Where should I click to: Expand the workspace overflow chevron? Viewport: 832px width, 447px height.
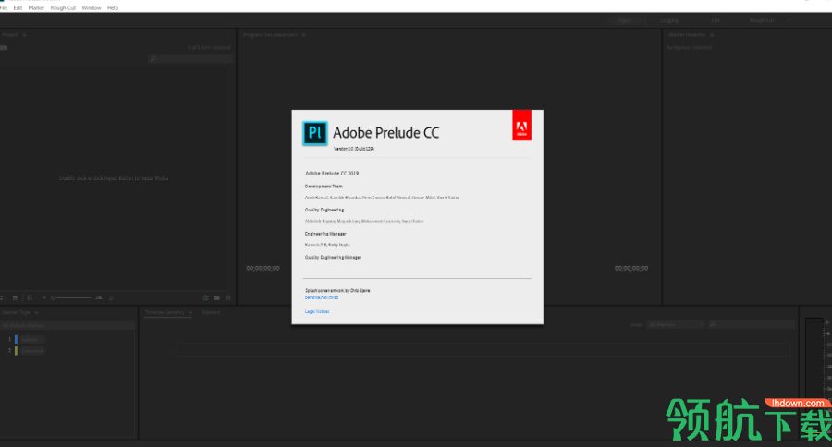[x=789, y=20]
